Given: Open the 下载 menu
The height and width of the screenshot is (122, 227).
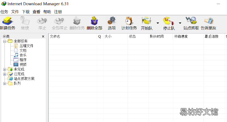Looking at the screenshot, I should [26, 12].
